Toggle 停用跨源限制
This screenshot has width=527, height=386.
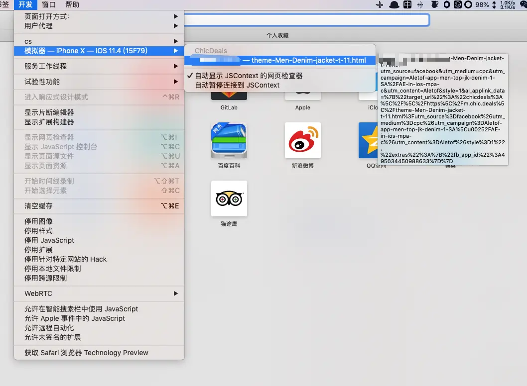(x=99, y=278)
